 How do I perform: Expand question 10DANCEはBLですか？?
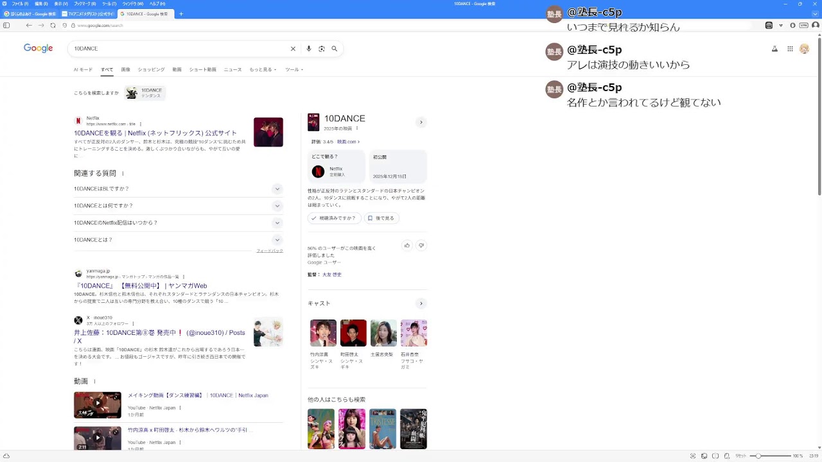(x=178, y=189)
